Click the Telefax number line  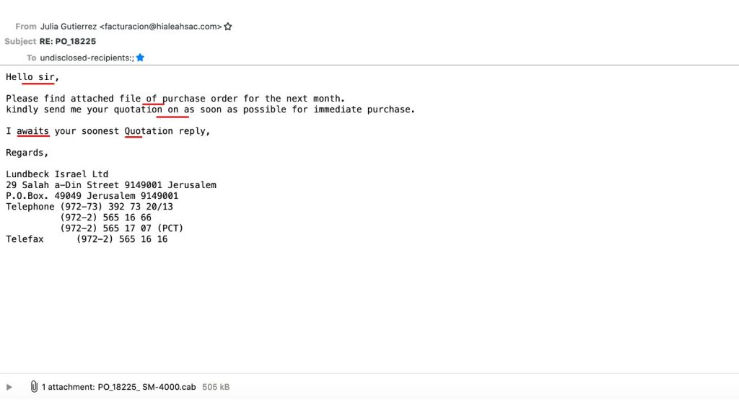[87, 239]
